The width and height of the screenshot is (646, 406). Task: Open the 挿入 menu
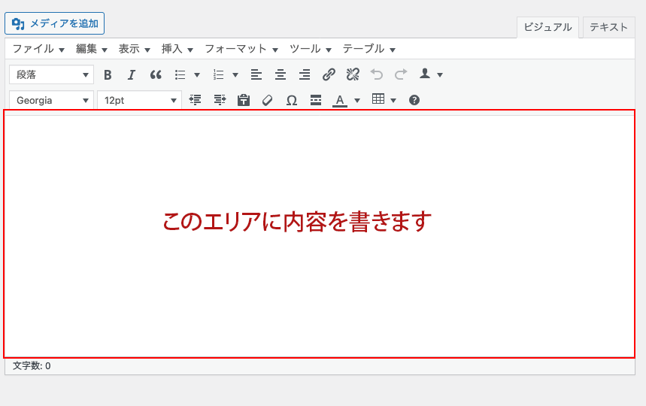(x=177, y=49)
